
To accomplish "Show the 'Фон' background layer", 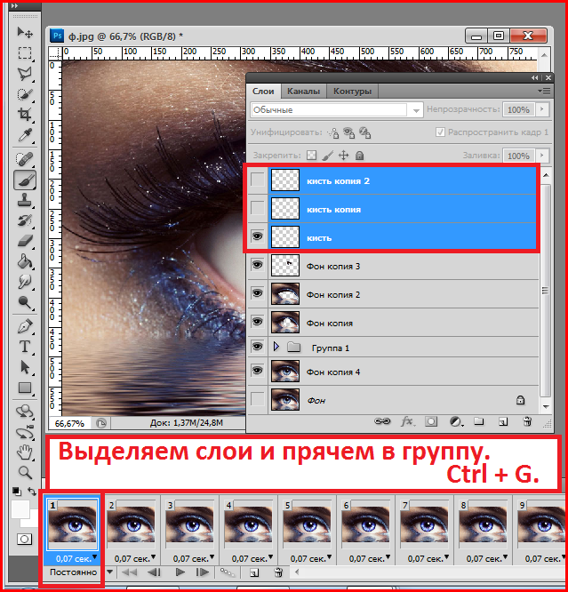I will (258, 399).
